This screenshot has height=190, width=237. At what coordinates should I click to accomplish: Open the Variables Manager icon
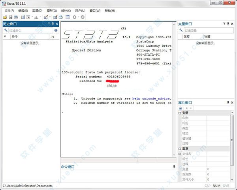68,17
